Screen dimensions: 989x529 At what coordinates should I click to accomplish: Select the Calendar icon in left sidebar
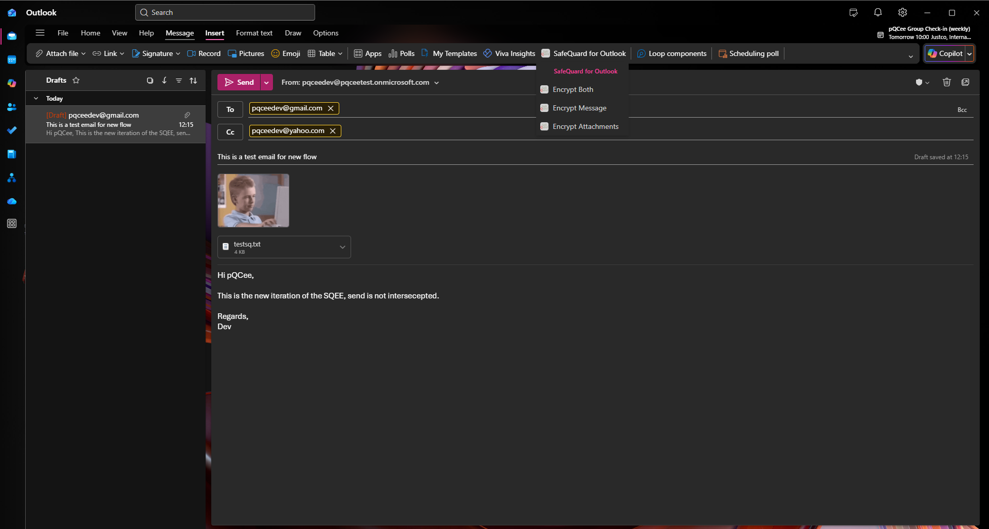tap(11, 60)
